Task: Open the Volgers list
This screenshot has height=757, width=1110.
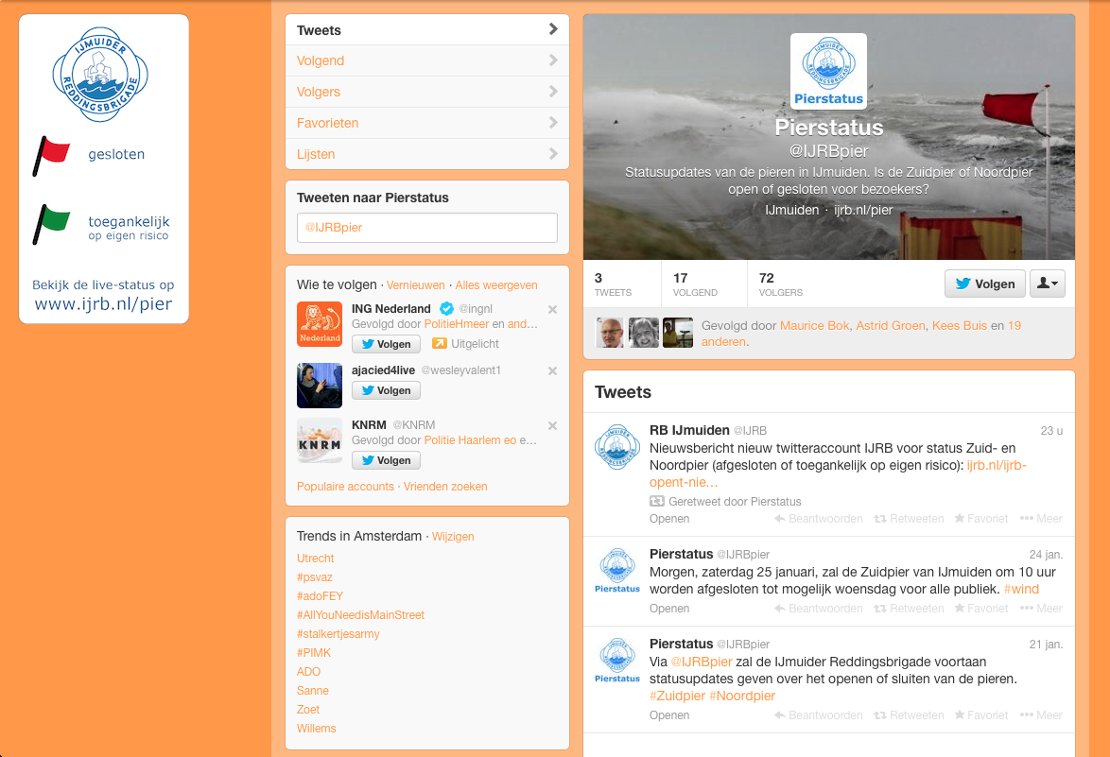Action: 426,92
